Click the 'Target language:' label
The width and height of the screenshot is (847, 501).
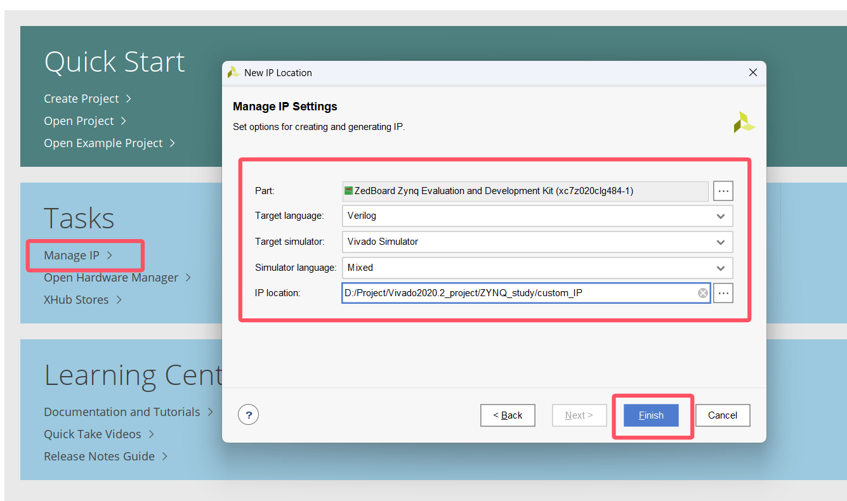pyautogui.click(x=289, y=216)
